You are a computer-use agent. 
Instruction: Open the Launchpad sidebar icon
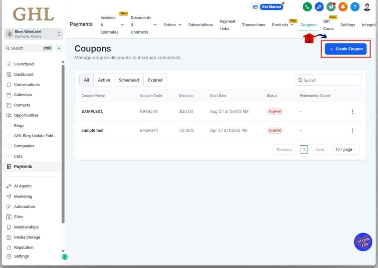(8, 64)
